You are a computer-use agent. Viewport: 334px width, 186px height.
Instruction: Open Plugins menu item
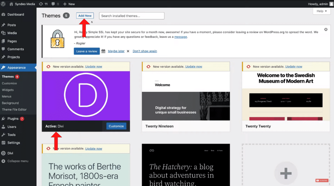click(x=13, y=119)
